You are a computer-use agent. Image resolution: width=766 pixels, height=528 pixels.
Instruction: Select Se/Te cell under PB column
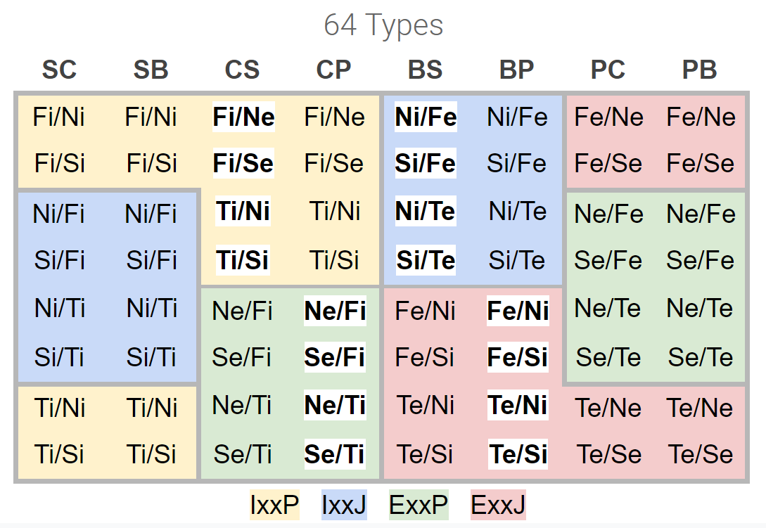click(x=701, y=357)
